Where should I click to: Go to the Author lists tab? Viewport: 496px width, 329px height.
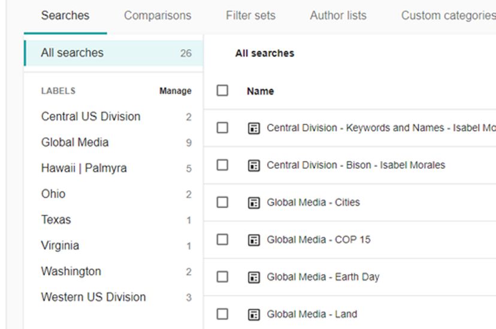coord(338,16)
